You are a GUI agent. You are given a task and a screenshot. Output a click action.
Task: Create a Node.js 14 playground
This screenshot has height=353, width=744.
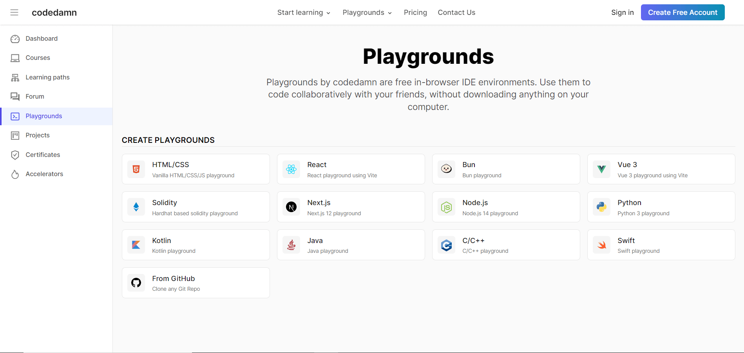pos(505,207)
